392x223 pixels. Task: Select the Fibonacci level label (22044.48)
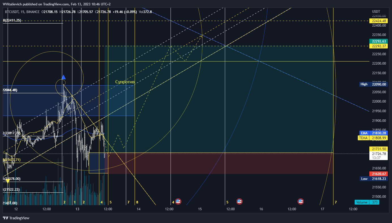10,90
